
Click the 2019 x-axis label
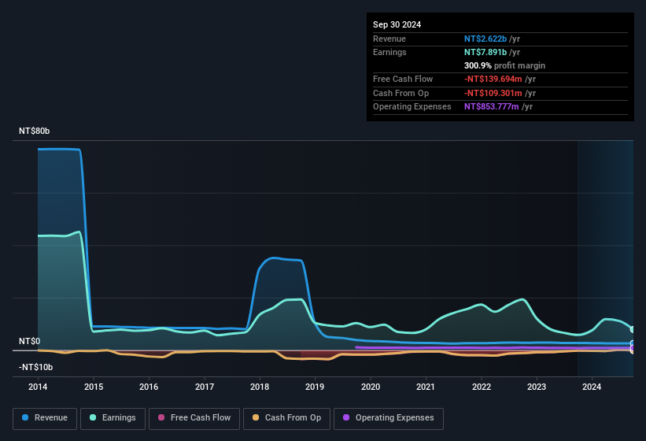[x=315, y=387]
